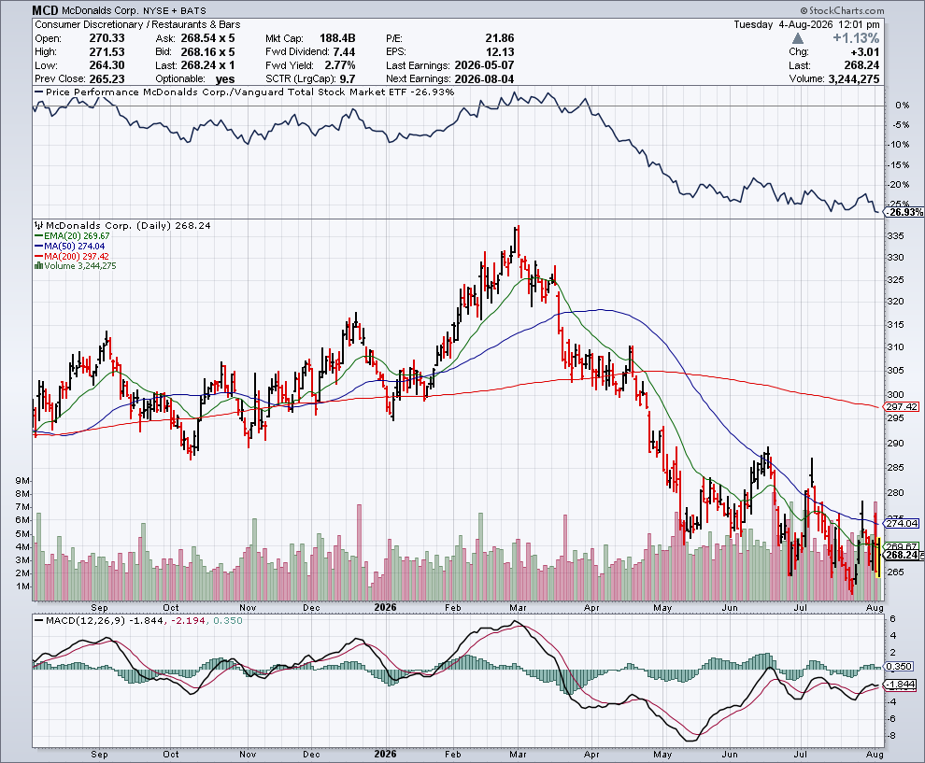The image size is (925, 763).
Task: Click the 9M volume axis label
Action: tap(21, 481)
